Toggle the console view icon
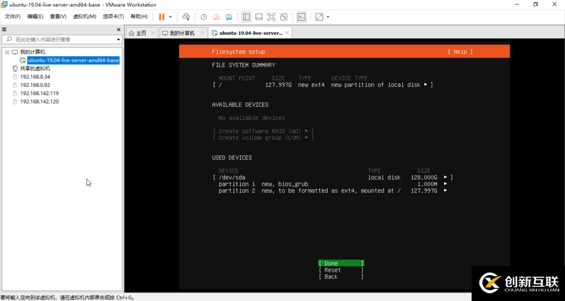Viewport: 565px width, 301px height. point(301,17)
